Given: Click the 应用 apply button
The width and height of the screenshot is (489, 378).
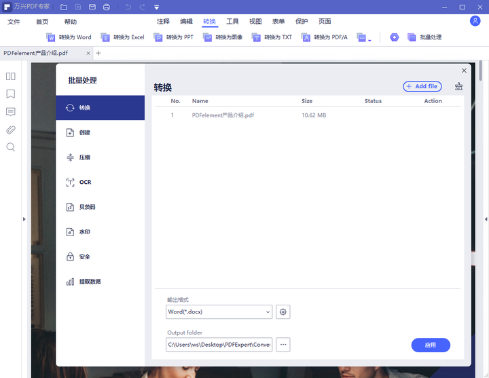Looking at the screenshot, I should [x=431, y=345].
